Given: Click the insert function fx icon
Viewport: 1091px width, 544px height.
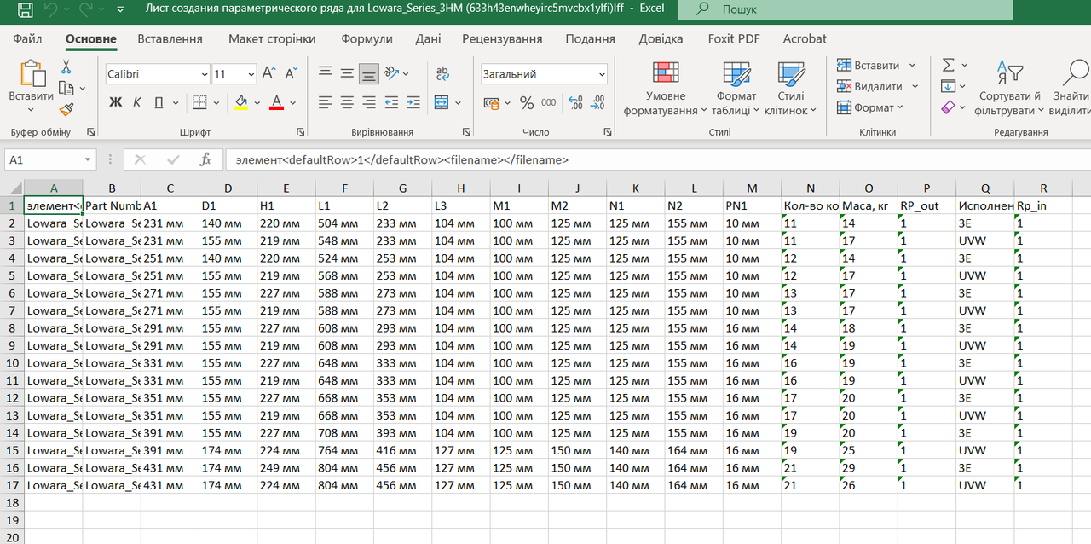Looking at the screenshot, I should 205,159.
